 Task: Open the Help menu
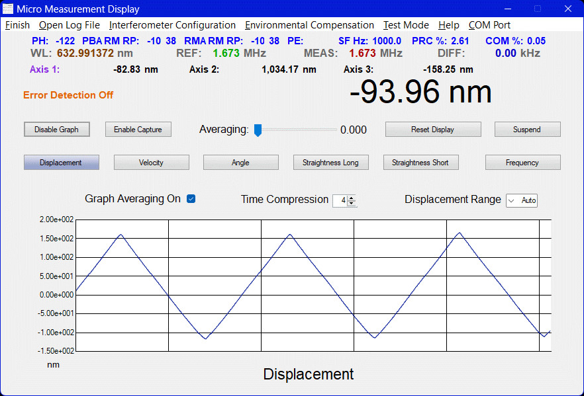pos(448,25)
